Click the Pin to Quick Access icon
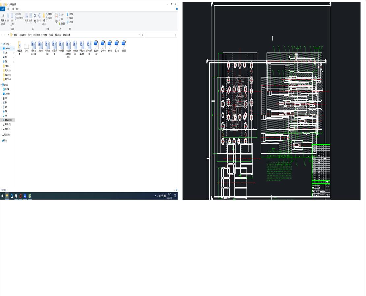This screenshot has height=296, width=366. pos(3,16)
